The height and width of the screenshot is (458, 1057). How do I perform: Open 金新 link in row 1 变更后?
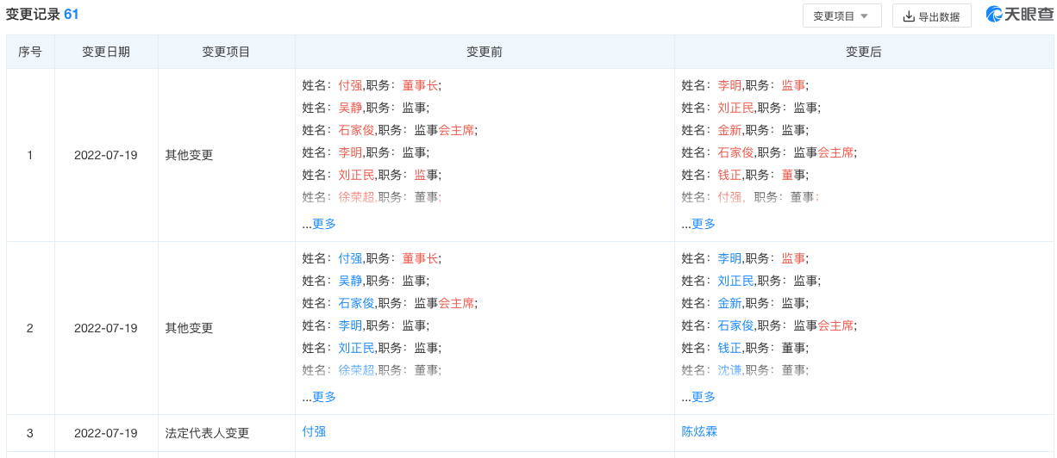729,130
